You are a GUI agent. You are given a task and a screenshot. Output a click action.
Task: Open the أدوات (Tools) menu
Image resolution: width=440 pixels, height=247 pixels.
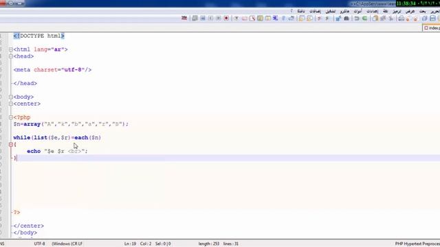[x=357, y=11]
